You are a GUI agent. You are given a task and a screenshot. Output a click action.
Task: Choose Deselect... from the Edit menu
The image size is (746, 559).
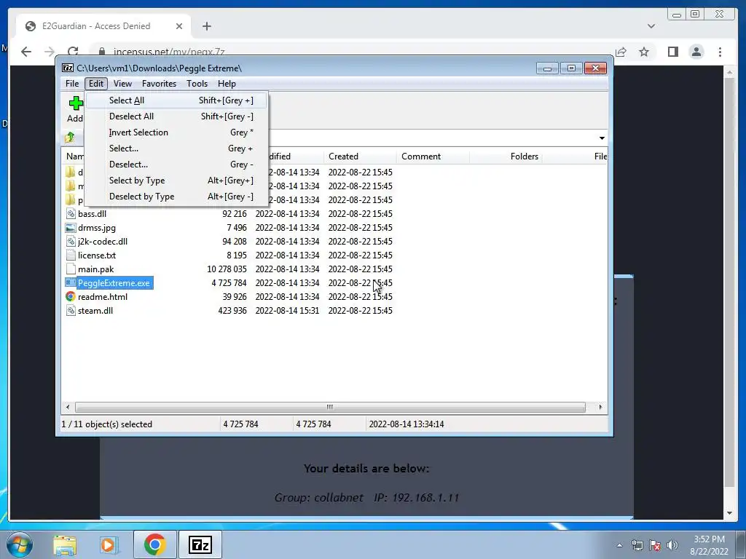click(177, 164)
